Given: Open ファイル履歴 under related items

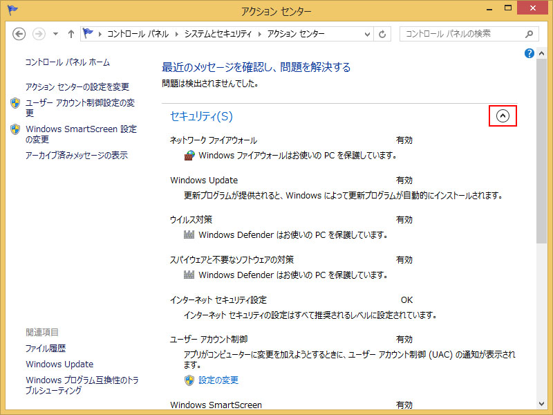Looking at the screenshot, I should point(46,349).
